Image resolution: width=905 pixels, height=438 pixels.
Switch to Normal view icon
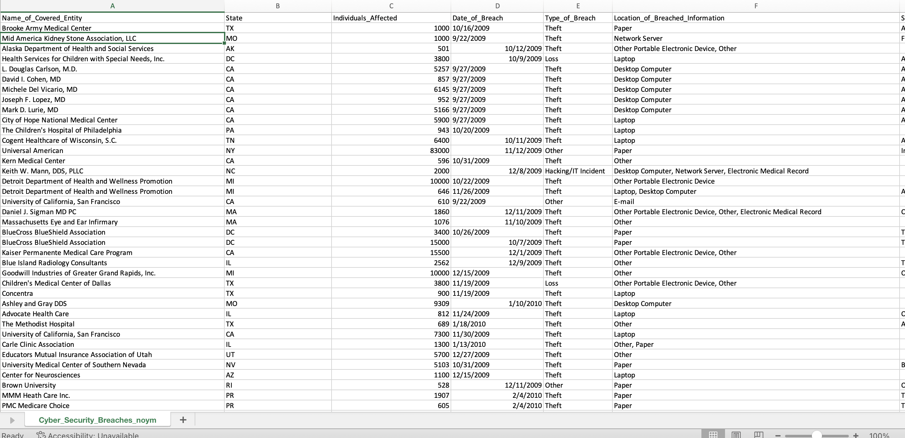[713, 434]
